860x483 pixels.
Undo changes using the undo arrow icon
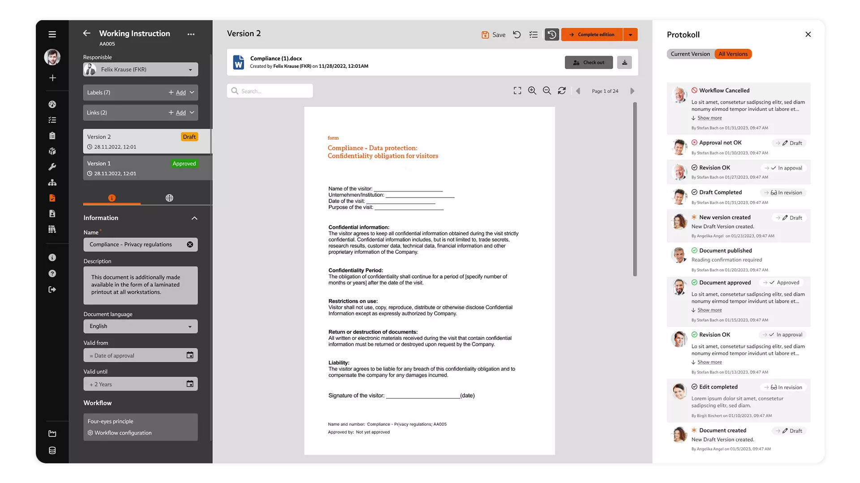517,34
